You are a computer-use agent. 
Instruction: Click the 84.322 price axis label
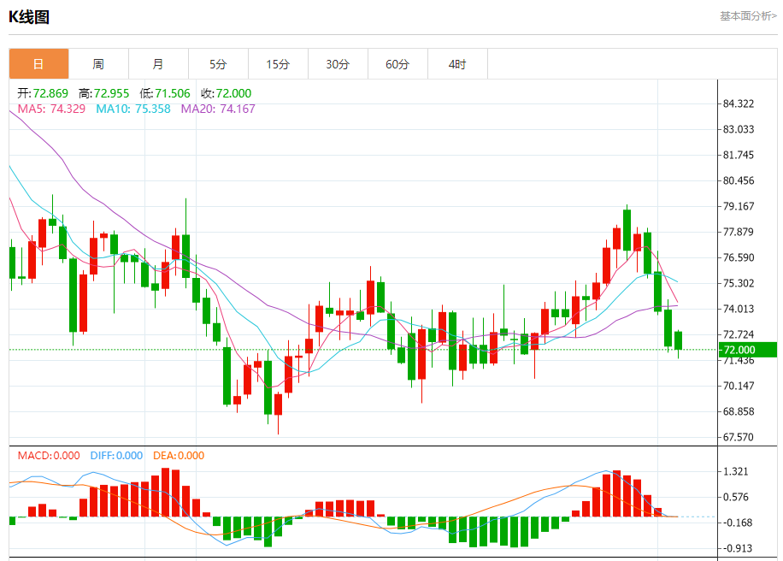pos(739,104)
